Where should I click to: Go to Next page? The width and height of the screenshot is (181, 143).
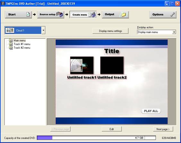click(163, 129)
